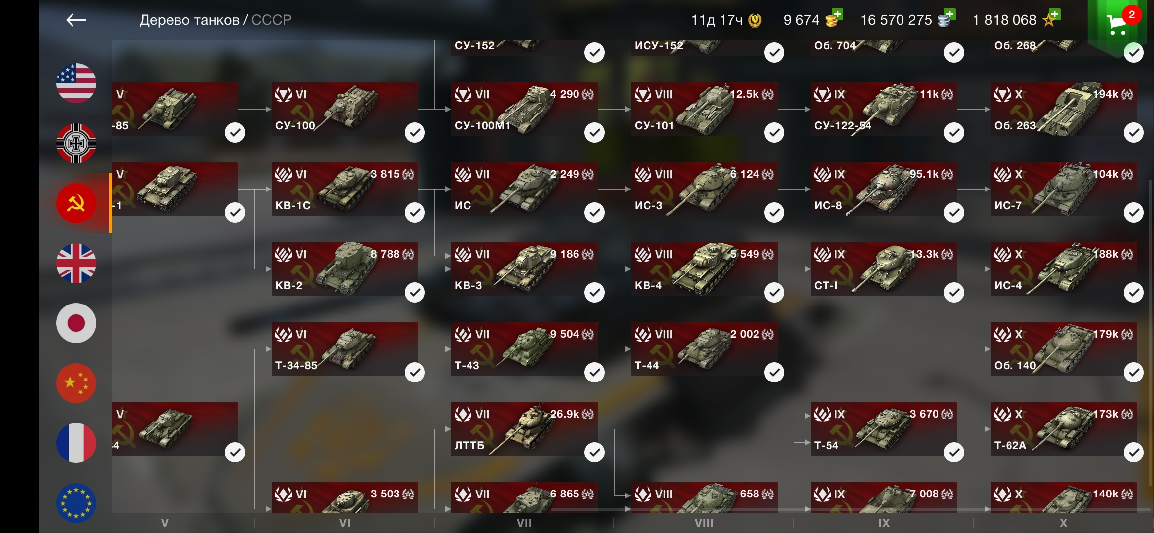Open the Дерево танков breadcrumb
The width and height of the screenshot is (1154, 533).
[189, 20]
